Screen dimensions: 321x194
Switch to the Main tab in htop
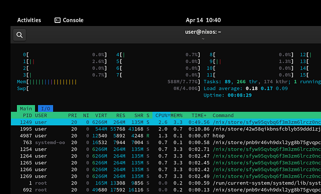[x=26, y=108]
